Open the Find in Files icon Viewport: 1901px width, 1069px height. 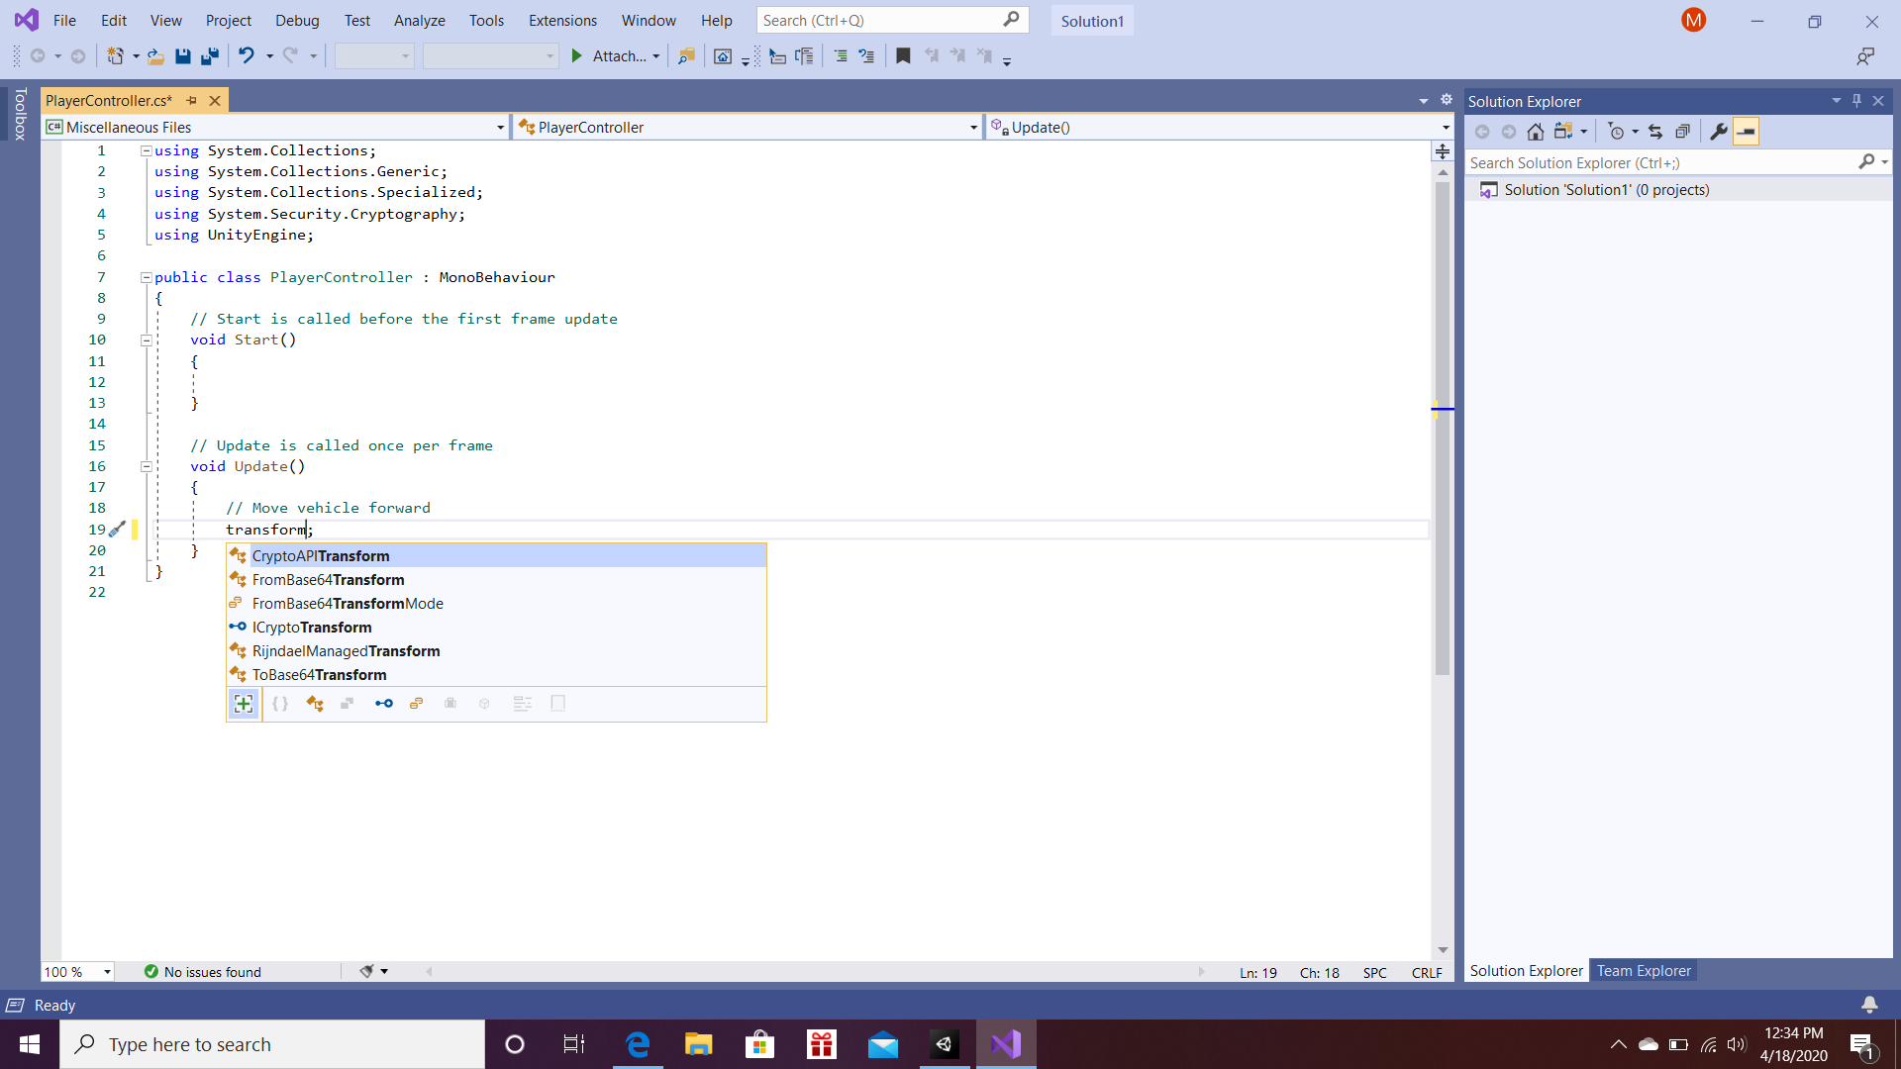click(x=686, y=55)
